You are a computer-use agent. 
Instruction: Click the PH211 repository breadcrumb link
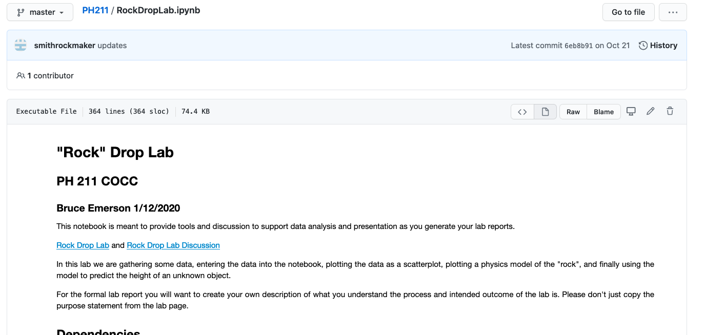pyautogui.click(x=95, y=10)
